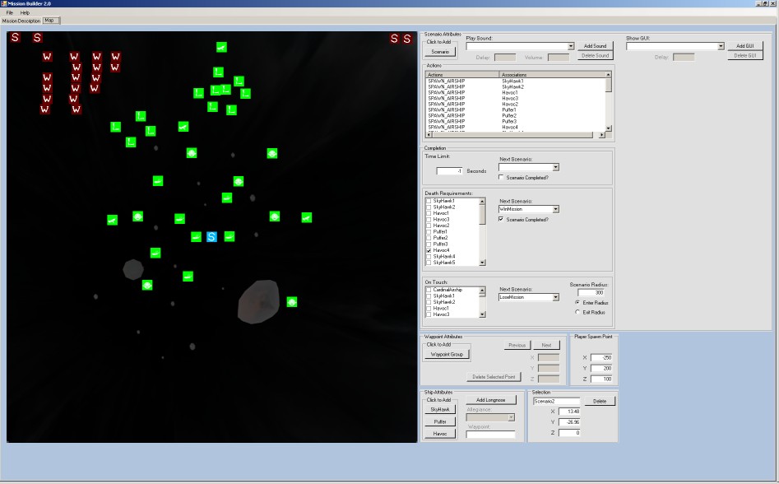Select the top-right corner red S marker
Image resolution: width=779 pixels, height=484 pixels.
(406, 39)
